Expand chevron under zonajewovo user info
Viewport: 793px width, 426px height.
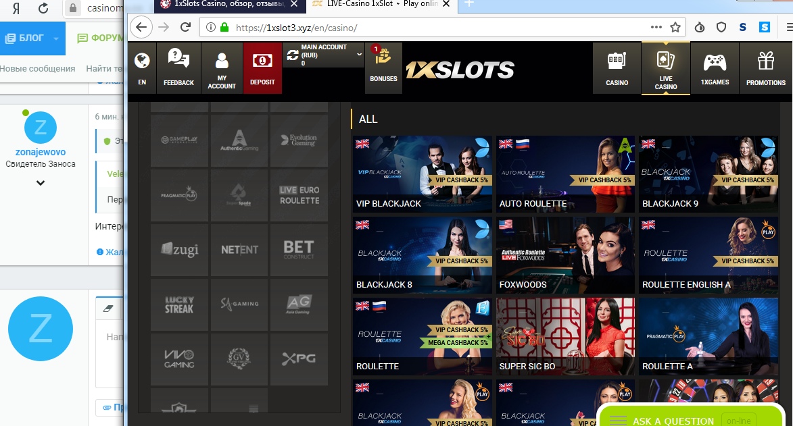[41, 183]
